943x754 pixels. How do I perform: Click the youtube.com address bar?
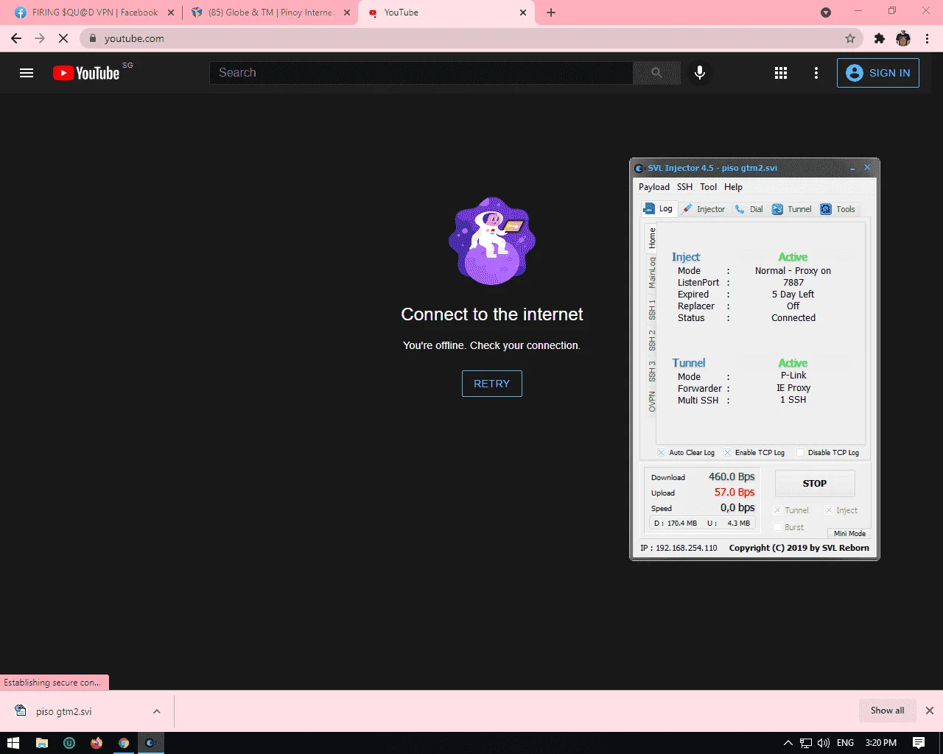point(471,38)
